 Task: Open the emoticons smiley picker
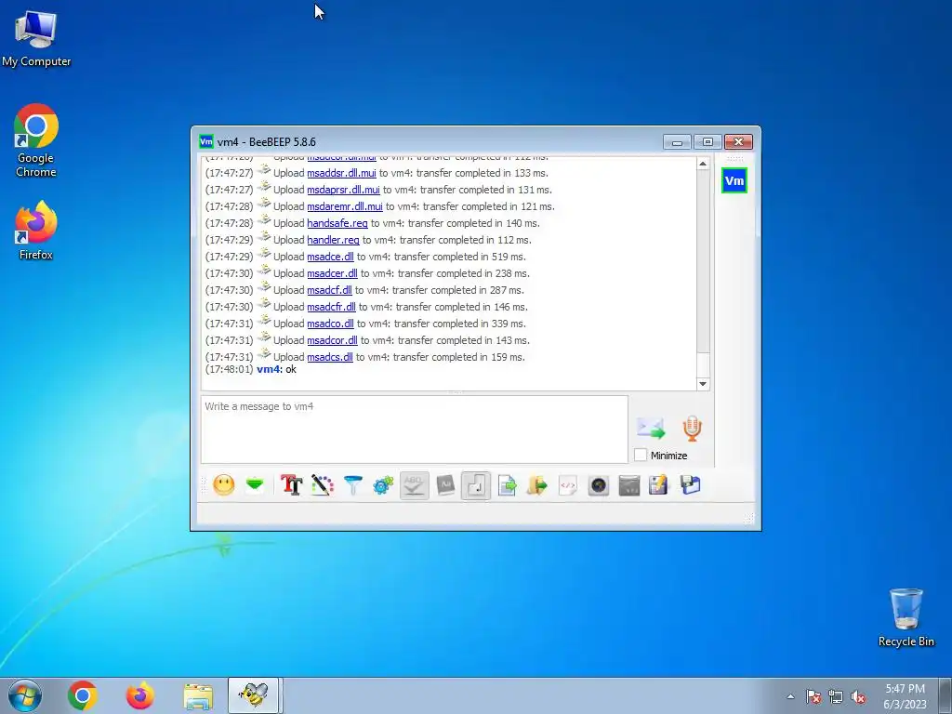(x=223, y=485)
